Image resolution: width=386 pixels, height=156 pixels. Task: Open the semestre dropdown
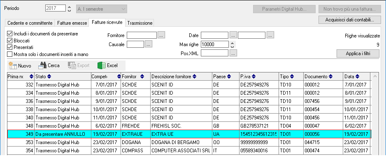(x=102, y=9)
